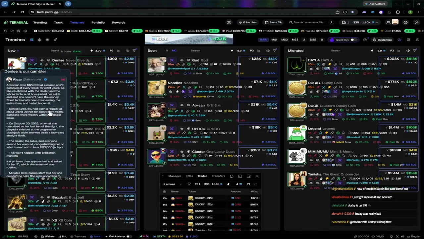Viewport: 424px width, 239px height.
Task: Toggle the MC option in Soon column
Action: click(x=174, y=51)
